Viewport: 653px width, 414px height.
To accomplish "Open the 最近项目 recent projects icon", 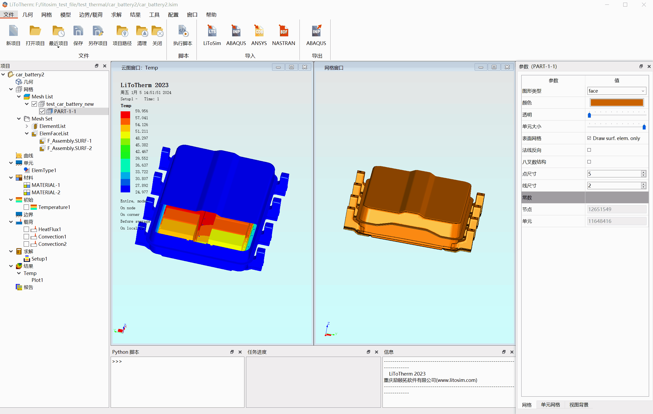I will [58, 31].
